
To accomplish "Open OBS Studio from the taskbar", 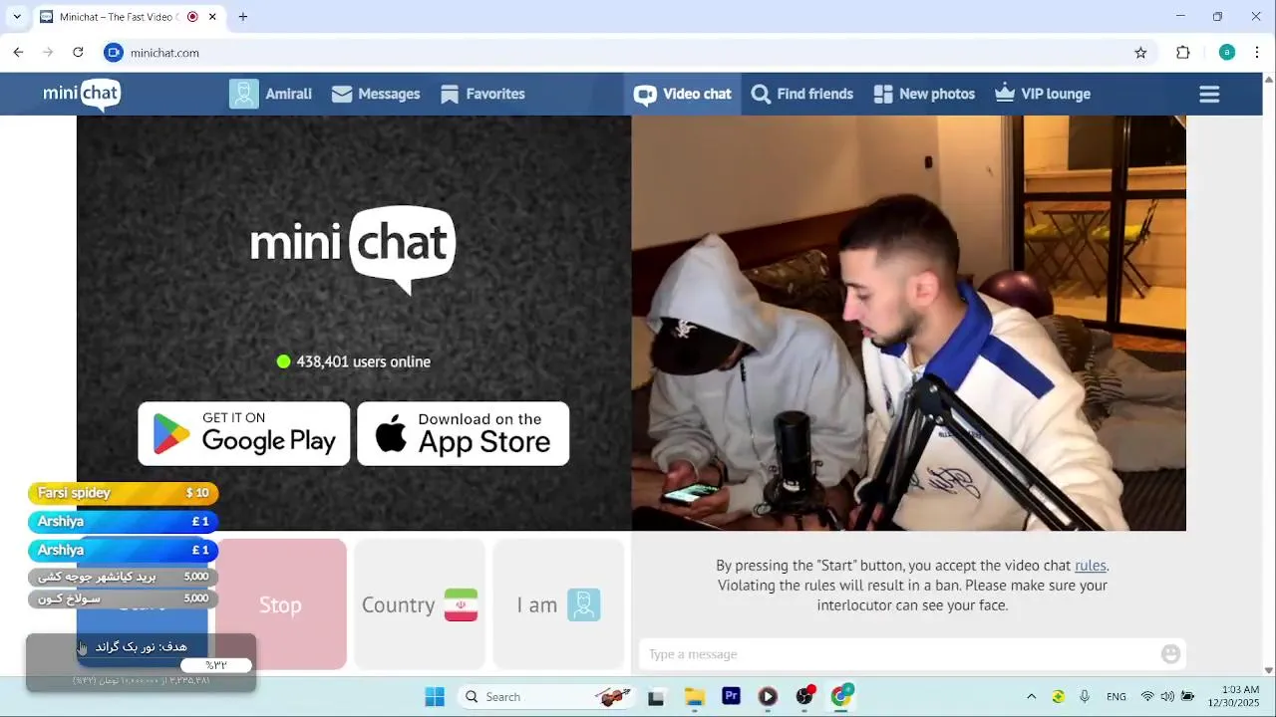I will tap(804, 697).
